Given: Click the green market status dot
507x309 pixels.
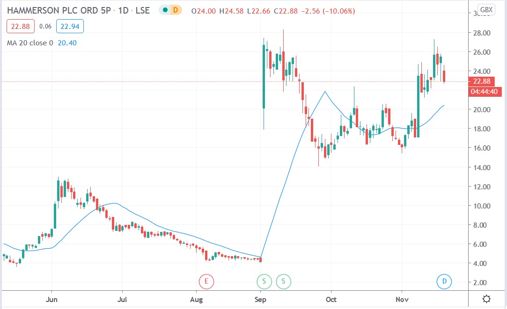Looking at the screenshot, I should [165, 10].
